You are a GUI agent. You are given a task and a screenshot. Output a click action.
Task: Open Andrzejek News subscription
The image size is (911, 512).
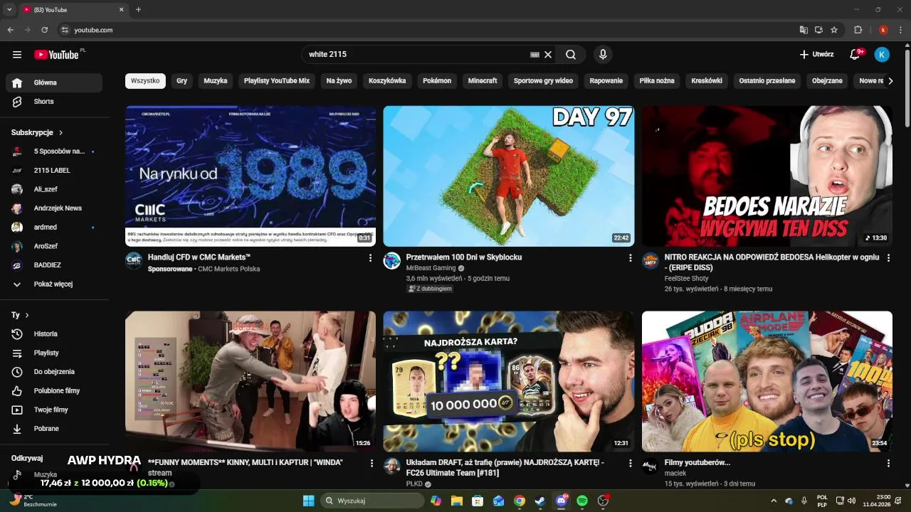point(54,208)
